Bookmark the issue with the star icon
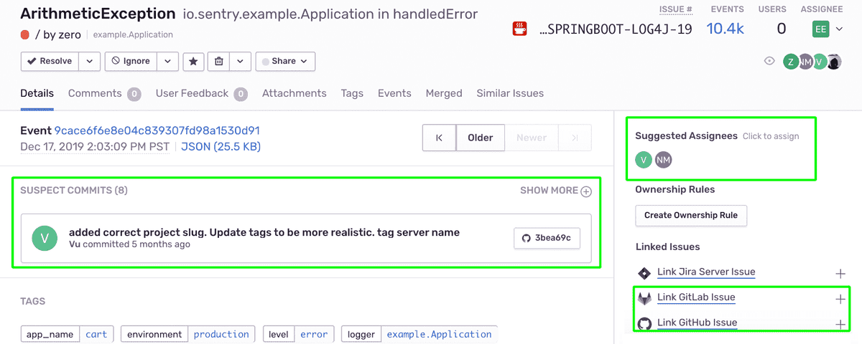 point(193,62)
